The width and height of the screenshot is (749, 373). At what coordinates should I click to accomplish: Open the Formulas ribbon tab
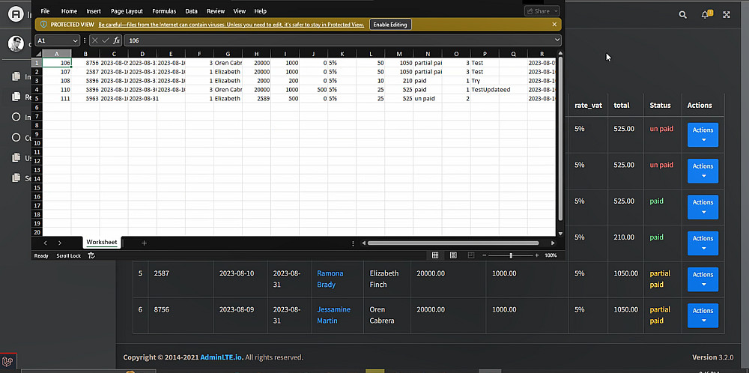(x=164, y=11)
